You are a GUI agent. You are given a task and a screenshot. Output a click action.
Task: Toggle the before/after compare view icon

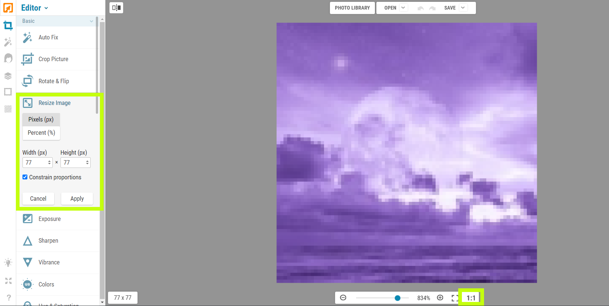tap(116, 8)
